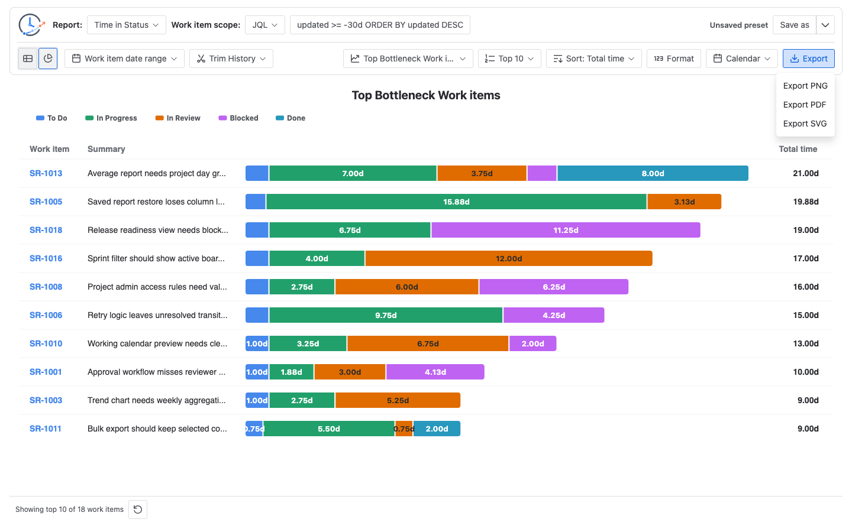Click the Summary column header
The image size is (852, 532).
point(106,149)
